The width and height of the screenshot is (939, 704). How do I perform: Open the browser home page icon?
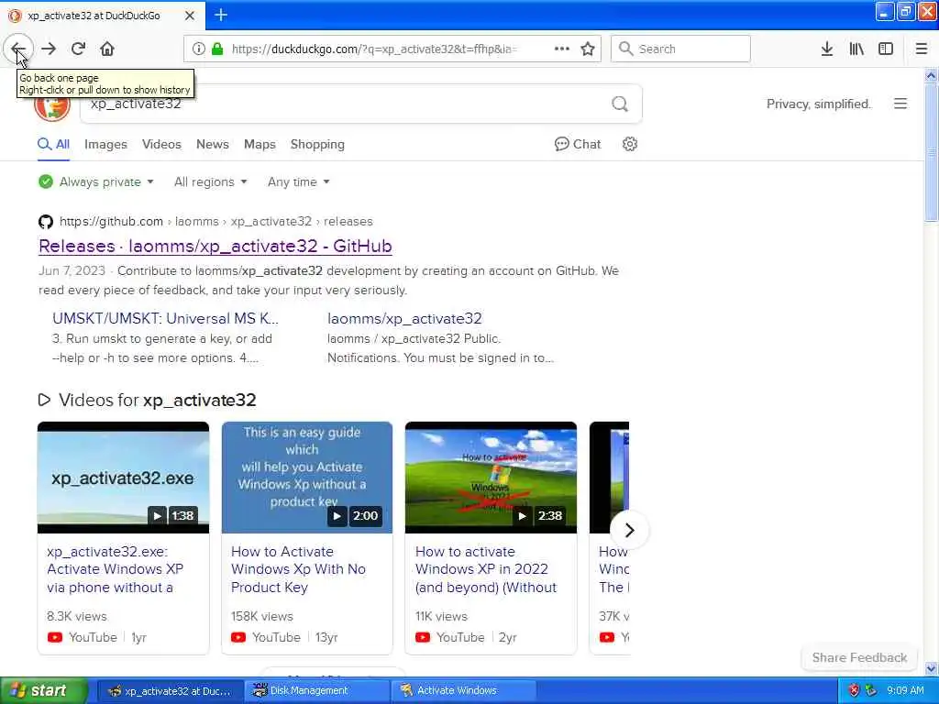click(x=107, y=49)
